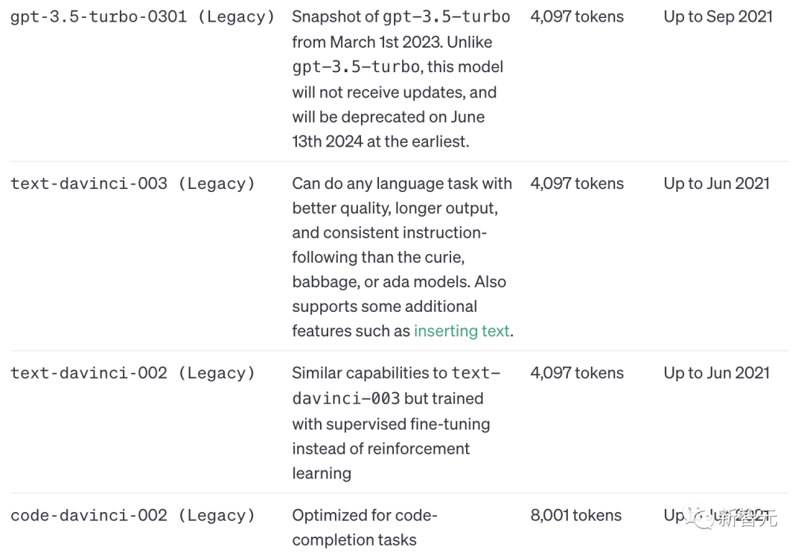The width and height of the screenshot is (804, 553).
Task: Select the gpt-3.5-turbo-0301 (Legacy) model name
Action: pyautogui.click(x=142, y=17)
